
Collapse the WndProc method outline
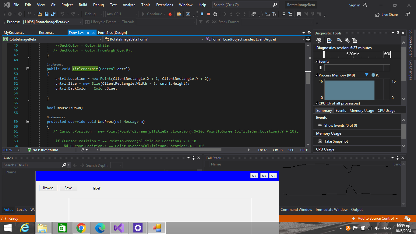click(28, 122)
